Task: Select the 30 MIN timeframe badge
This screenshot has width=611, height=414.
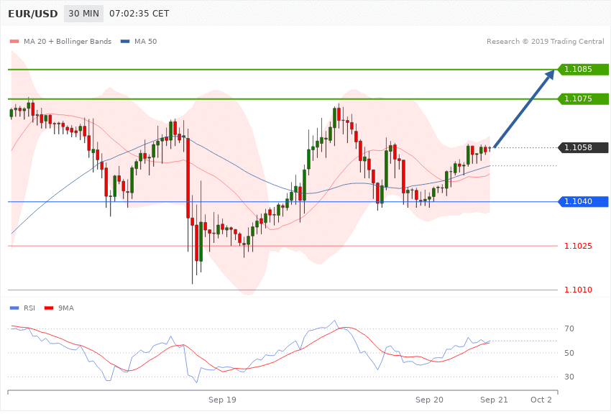Action: click(x=84, y=14)
